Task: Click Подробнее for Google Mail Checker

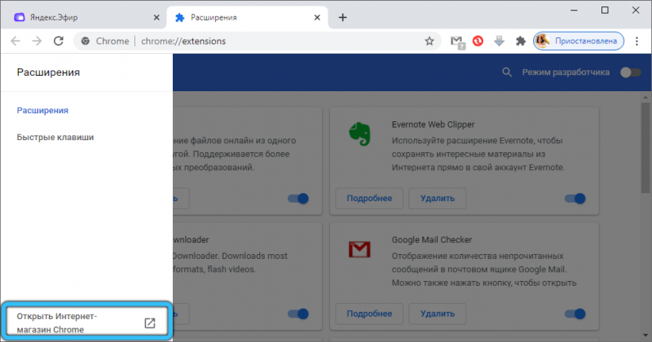Action: pos(369,313)
